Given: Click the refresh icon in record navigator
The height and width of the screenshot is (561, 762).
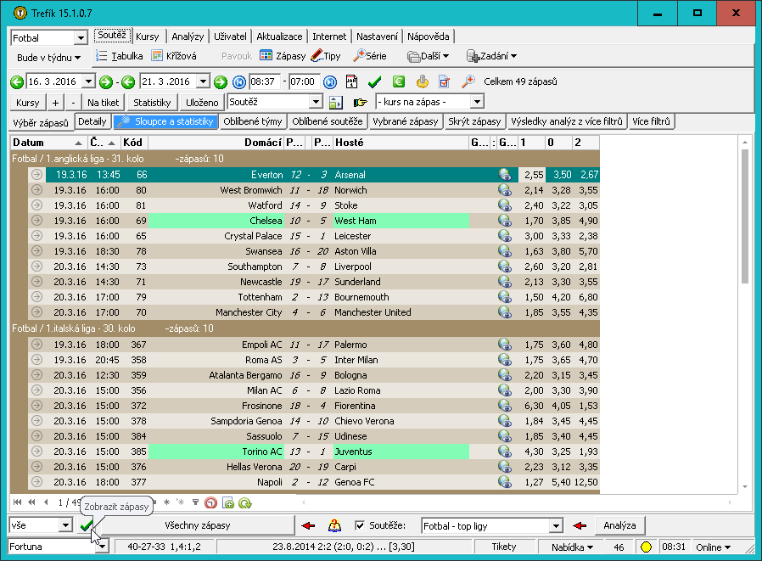Looking at the screenshot, I should tap(245, 503).
